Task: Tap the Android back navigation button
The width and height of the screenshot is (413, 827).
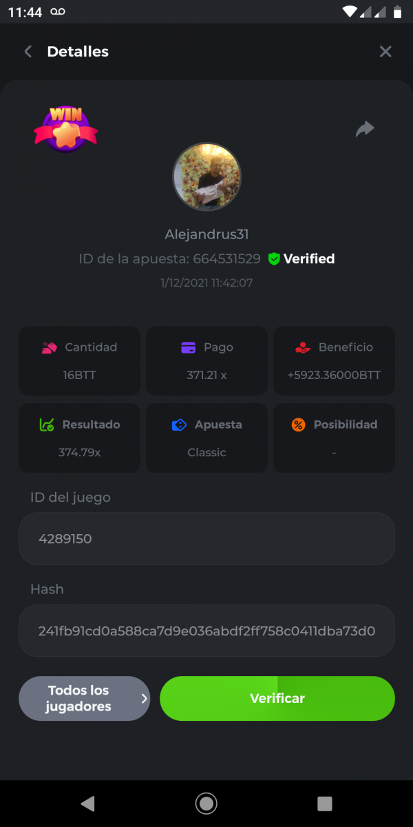Action: coord(87,803)
